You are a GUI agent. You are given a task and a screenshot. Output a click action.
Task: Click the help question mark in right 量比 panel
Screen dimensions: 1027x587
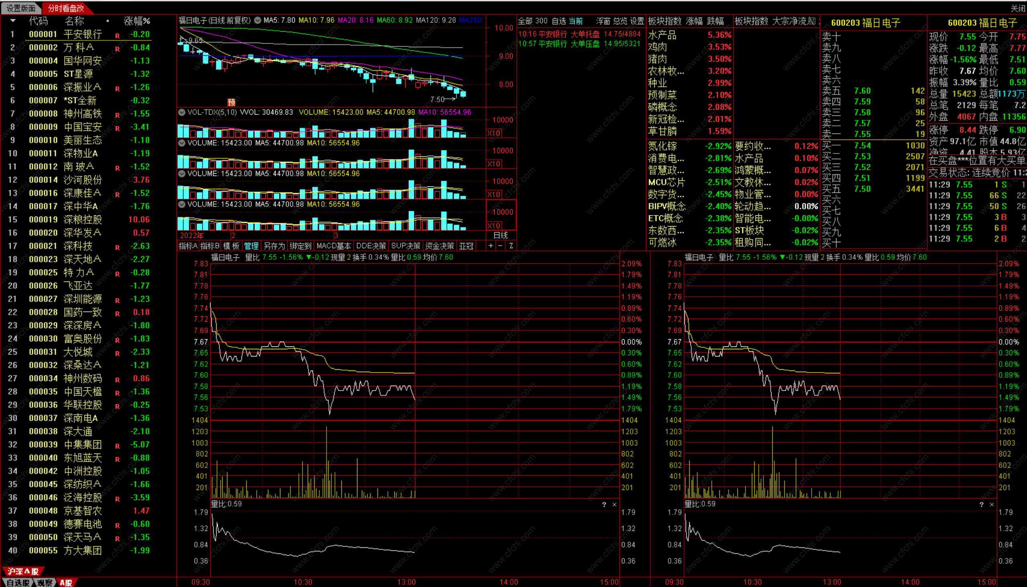click(981, 504)
